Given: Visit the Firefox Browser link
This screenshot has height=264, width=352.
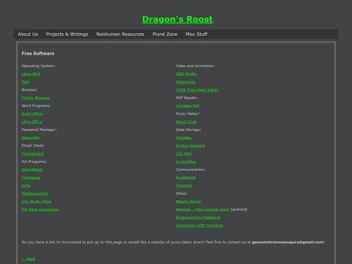Looking at the screenshot, I should click(36, 98).
